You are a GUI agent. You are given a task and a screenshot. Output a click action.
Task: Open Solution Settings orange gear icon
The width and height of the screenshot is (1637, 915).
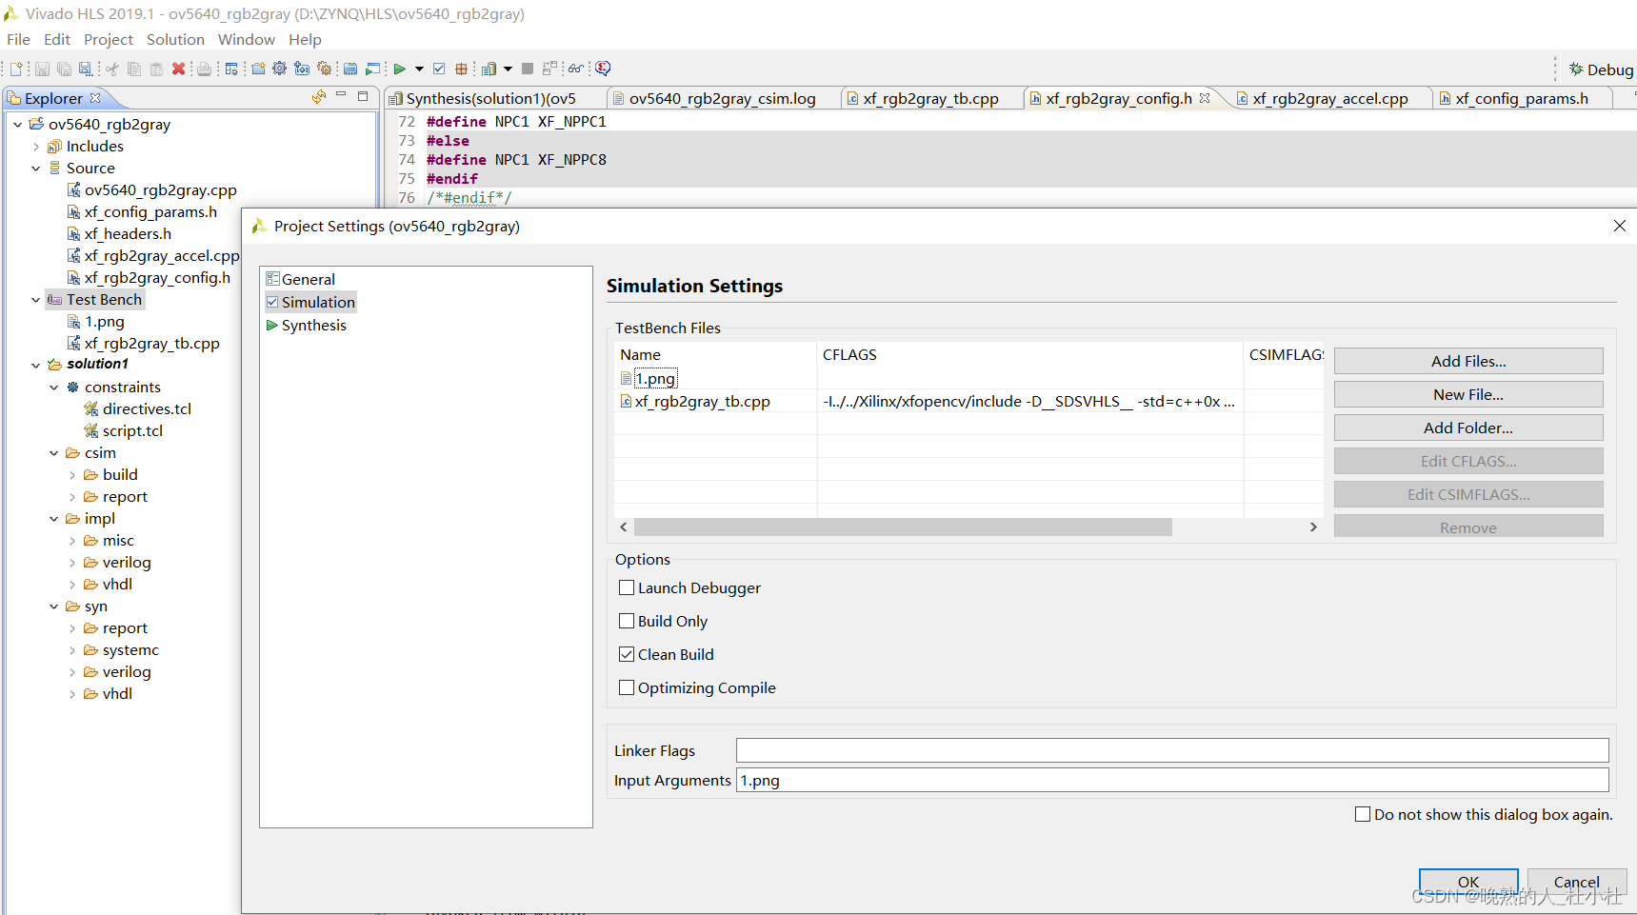[324, 69]
